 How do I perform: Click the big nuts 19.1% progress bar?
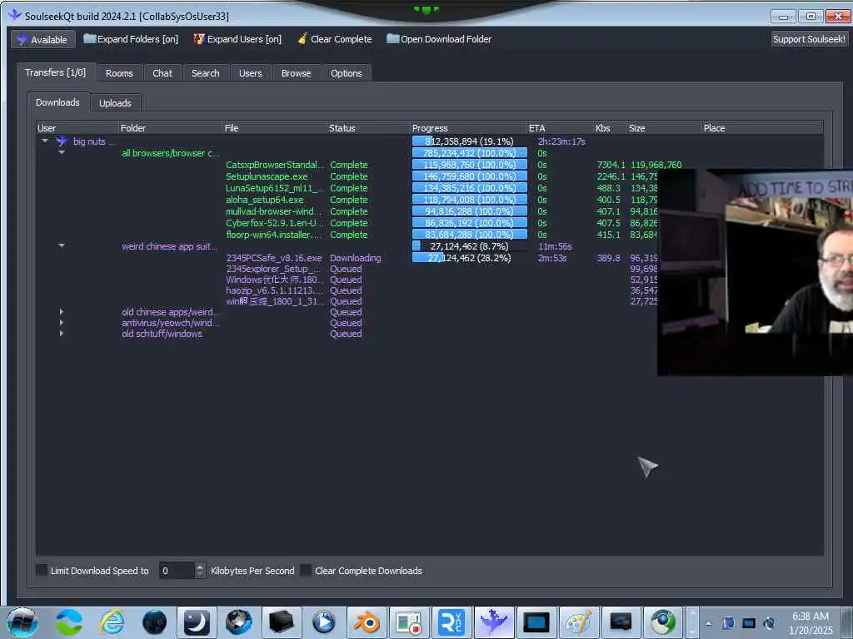coord(470,141)
